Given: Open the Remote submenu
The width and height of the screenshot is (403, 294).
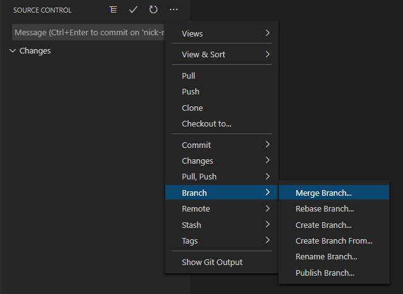Looking at the screenshot, I should tap(222, 209).
